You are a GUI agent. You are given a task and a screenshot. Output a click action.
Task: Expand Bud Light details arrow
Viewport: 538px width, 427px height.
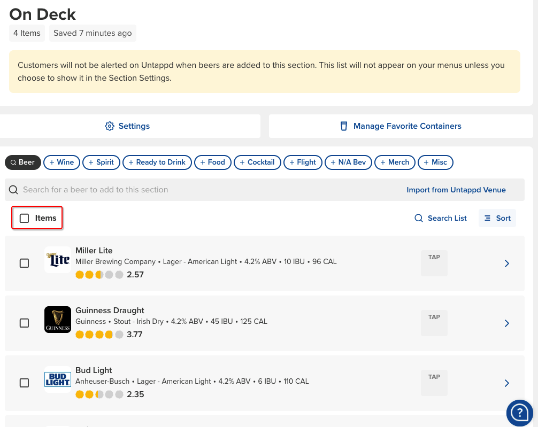tap(507, 383)
